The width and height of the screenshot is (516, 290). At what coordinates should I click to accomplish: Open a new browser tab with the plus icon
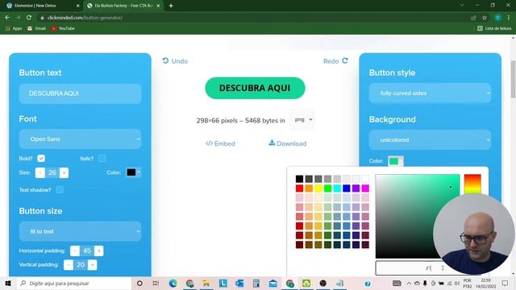pyautogui.click(x=171, y=6)
